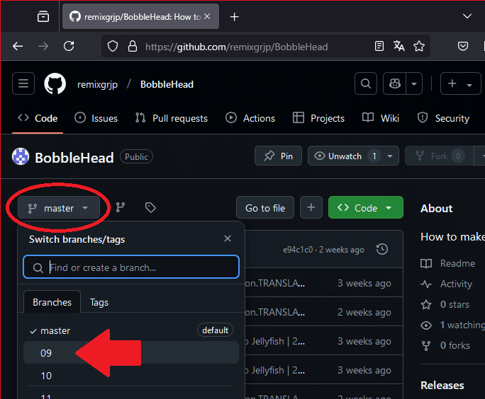Click the GitHub address bar URL
The height and width of the screenshot is (399, 485).
(x=236, y=47)
